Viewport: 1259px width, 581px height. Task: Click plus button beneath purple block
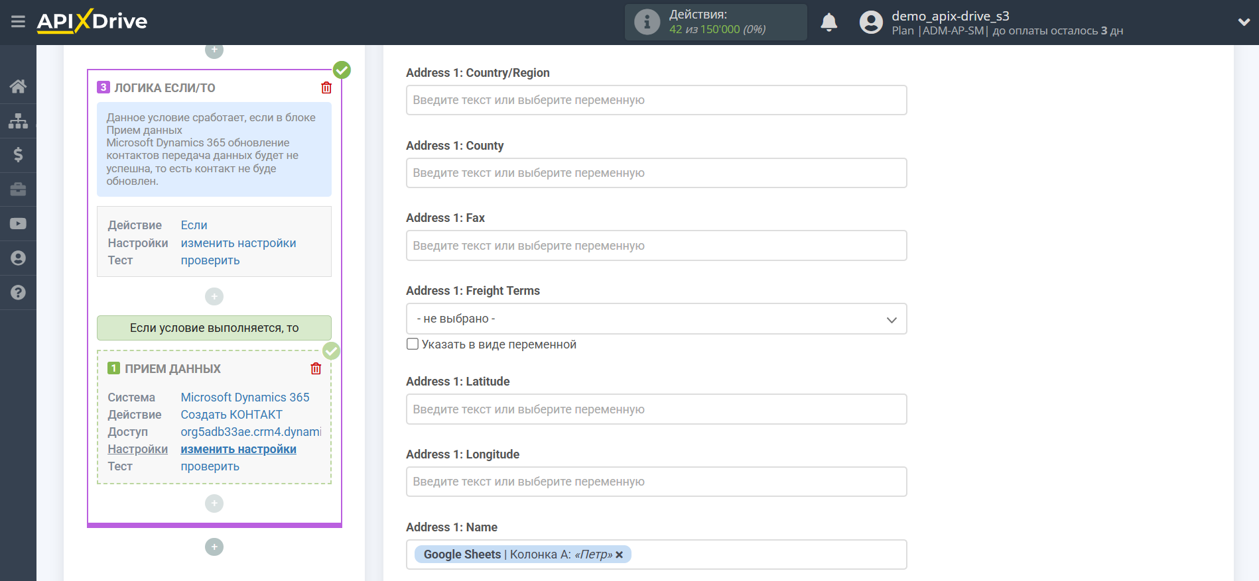214,547
